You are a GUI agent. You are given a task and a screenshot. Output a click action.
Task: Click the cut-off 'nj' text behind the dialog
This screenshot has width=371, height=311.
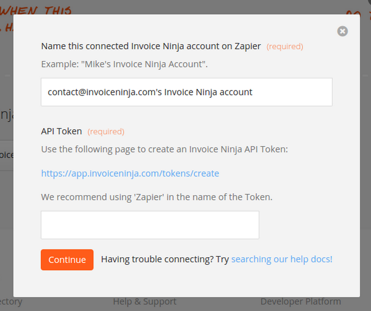(x=6, y=115)
